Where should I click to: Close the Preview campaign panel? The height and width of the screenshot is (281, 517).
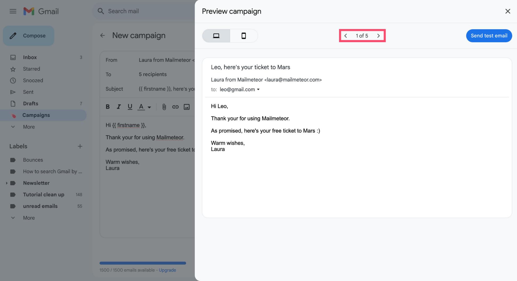[x=508, y=11]
